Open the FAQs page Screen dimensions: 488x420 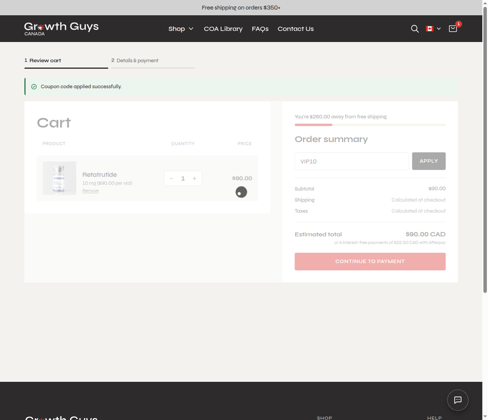coord(260,28)
